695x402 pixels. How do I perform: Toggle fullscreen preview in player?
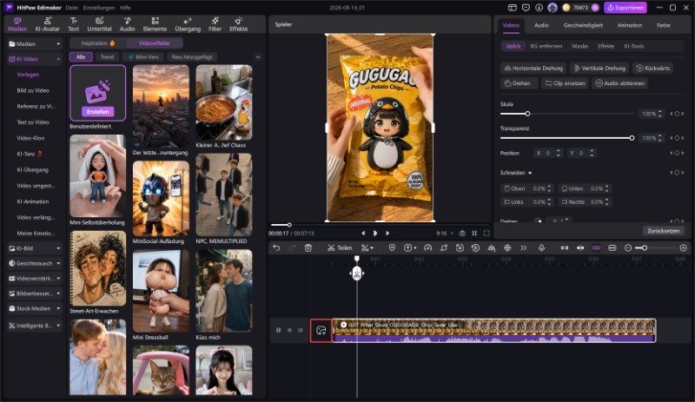tap(486, 234)
